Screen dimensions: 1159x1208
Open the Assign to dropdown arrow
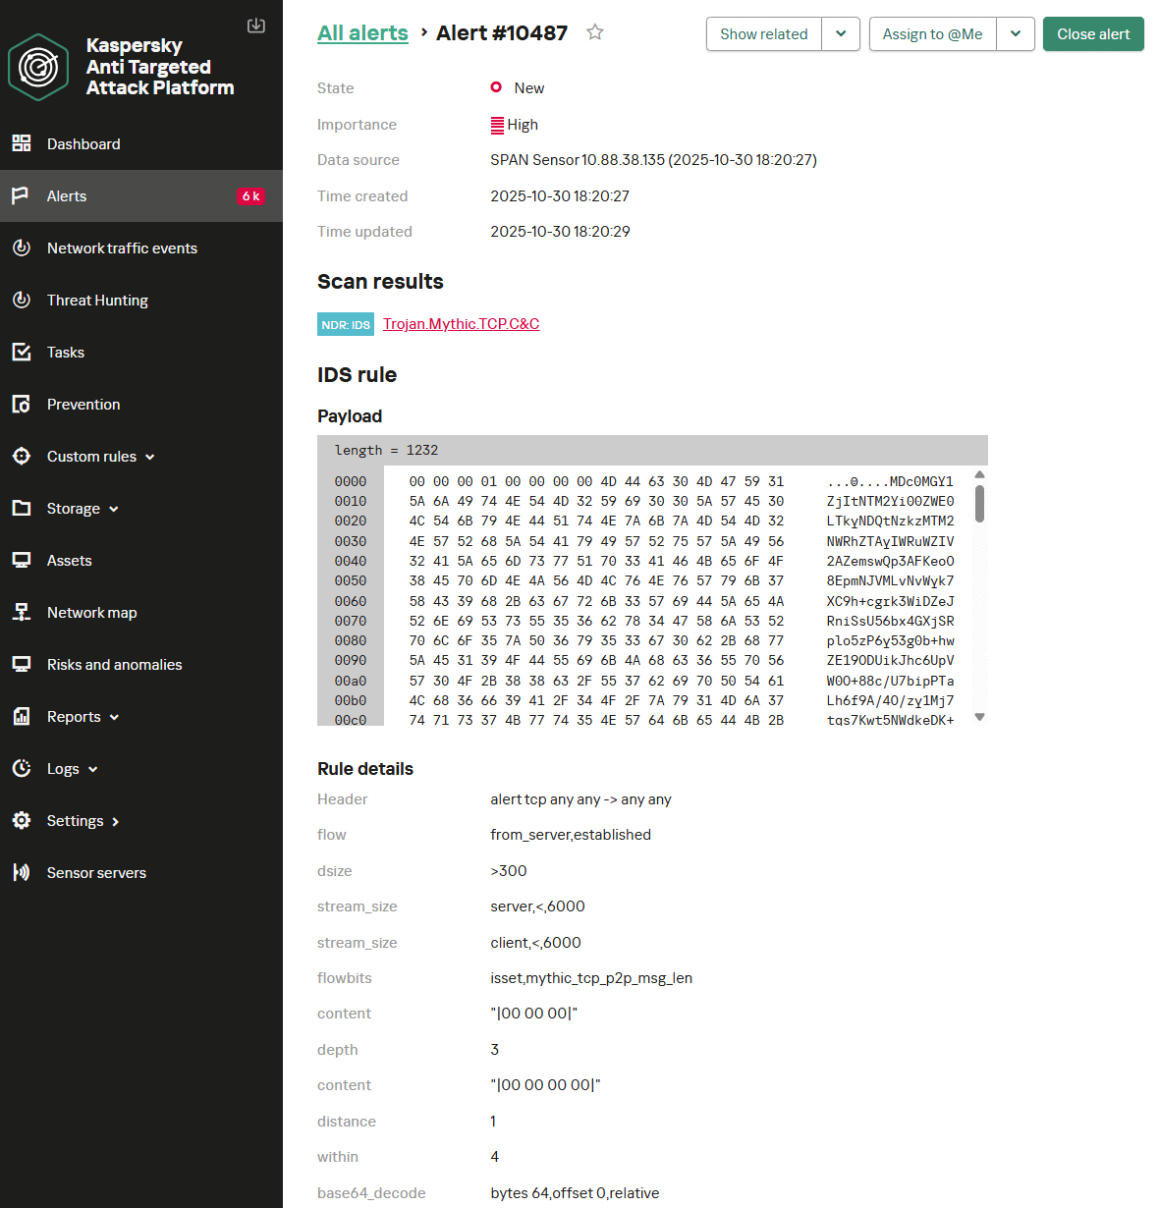[x=1016, y=33]
